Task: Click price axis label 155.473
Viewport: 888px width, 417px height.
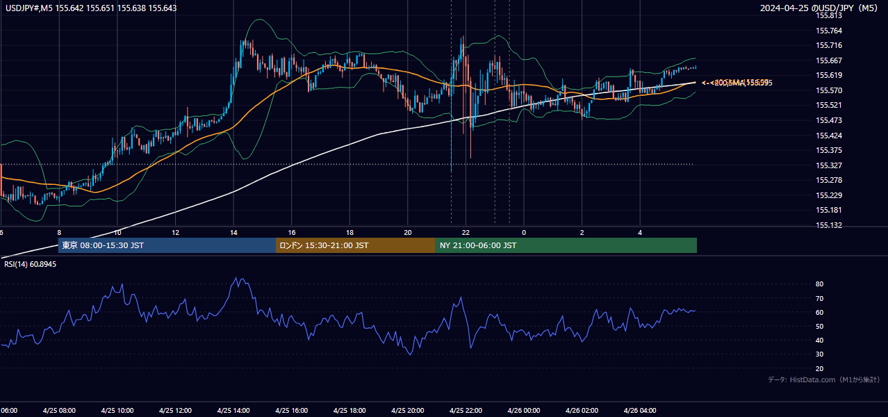Action: pyautogui.click(x=829, y=120)
